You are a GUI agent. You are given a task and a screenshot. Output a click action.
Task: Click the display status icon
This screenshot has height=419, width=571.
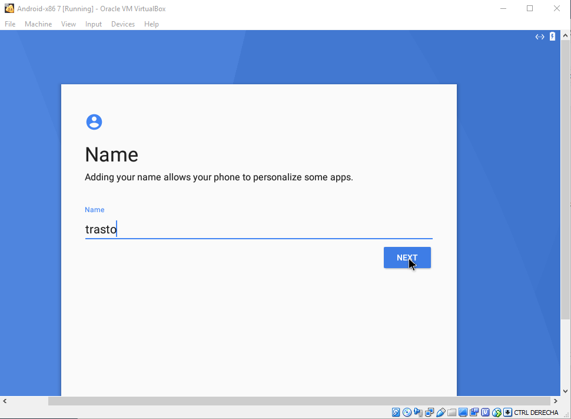[x=463, y=413]
